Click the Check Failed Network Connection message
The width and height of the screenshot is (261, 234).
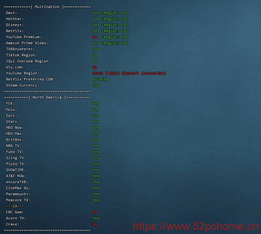(129, 73)
